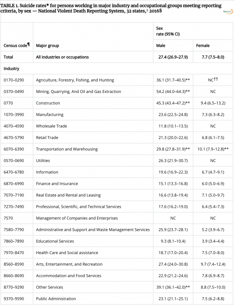The image size is (235, 305).
Task: Click the Educational Services row label
Action: [55, 241]
